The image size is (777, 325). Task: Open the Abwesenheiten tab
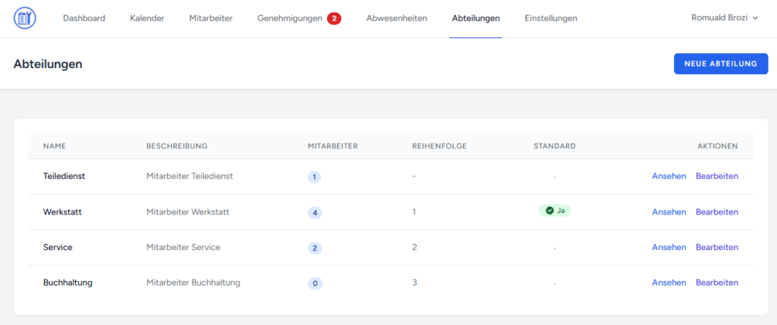click(x=396, y=18)
